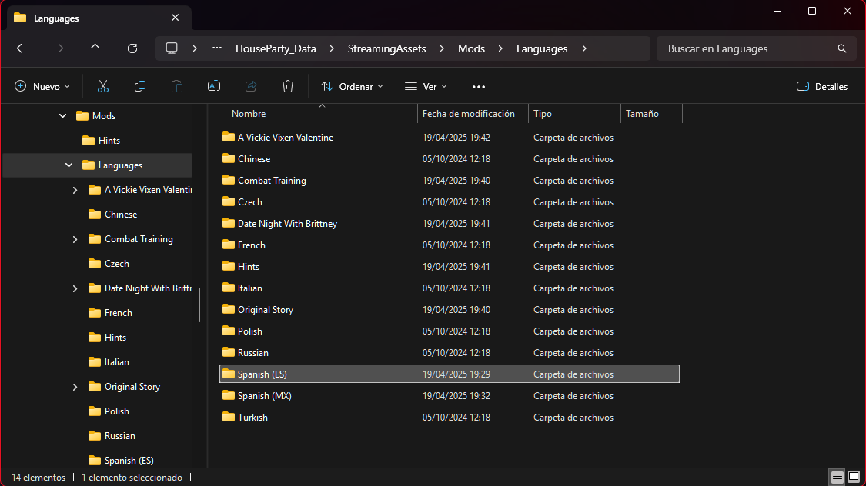Click the Rename icon in toolbar
Screen dimensions: 866x486
[x=214, y=87]
